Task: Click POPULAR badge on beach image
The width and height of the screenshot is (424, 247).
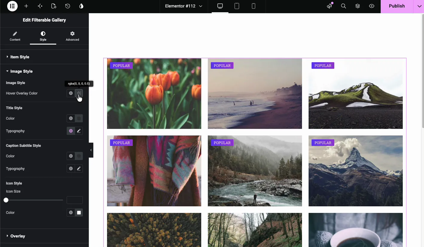Action: pyautogui.click(x=222, y=66)
